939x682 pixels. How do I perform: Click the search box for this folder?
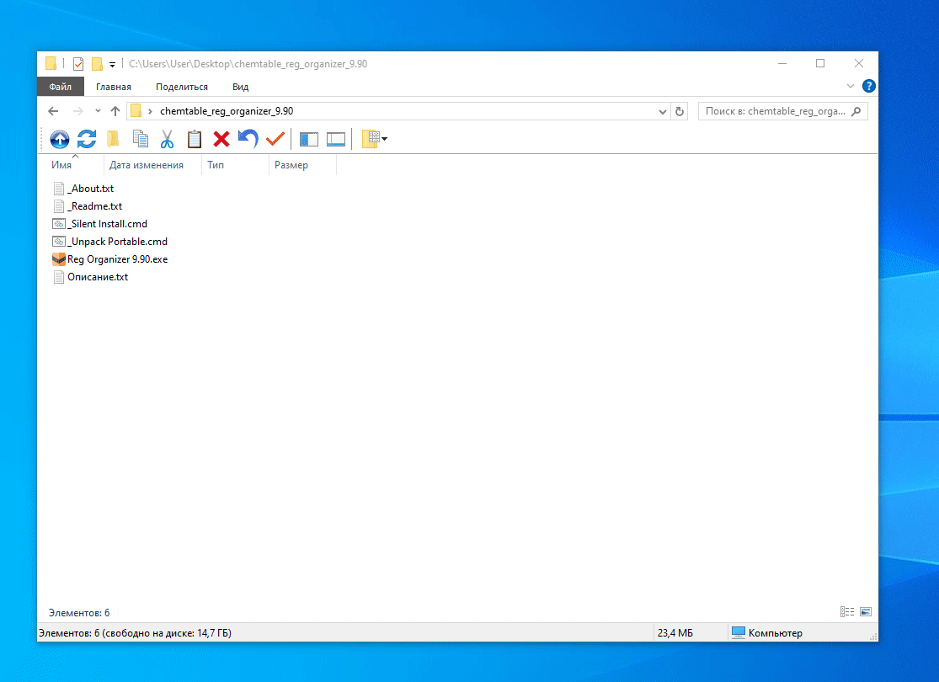[773, 111]
